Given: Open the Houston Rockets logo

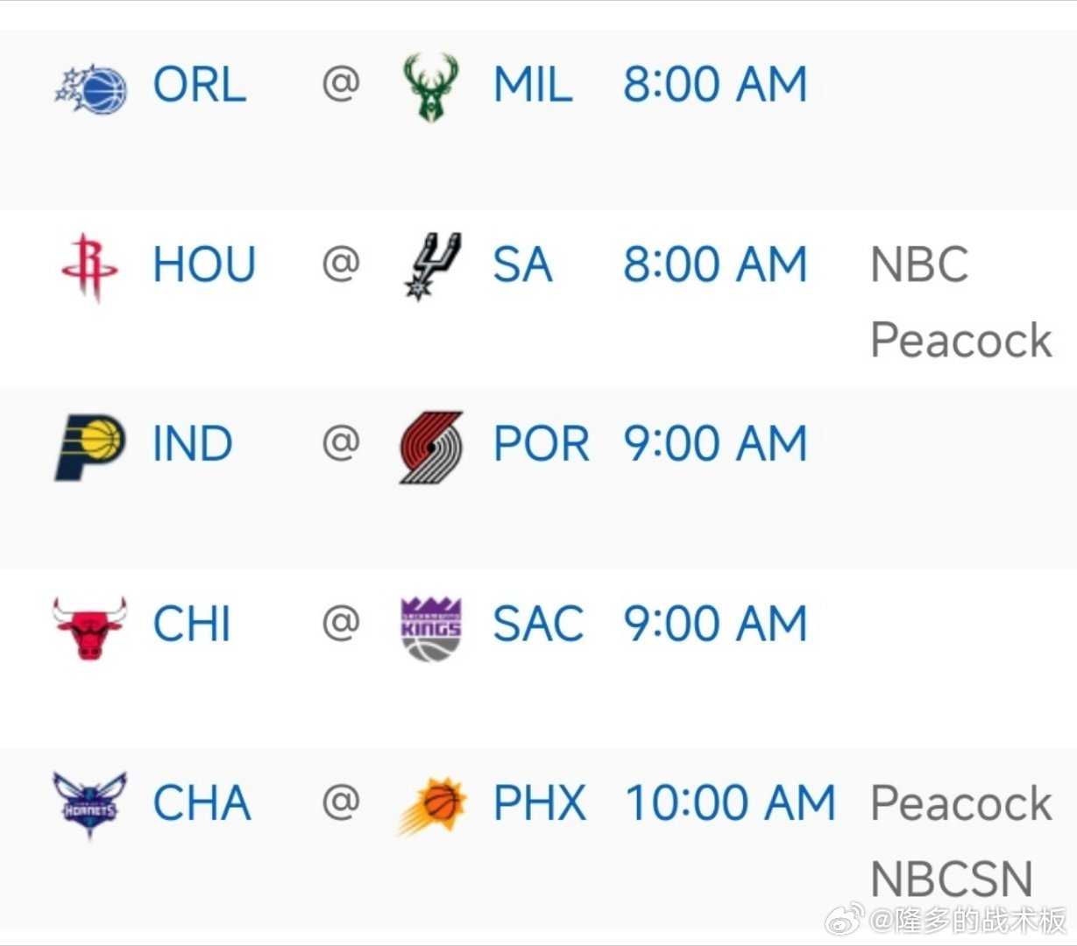Looking at the screenshot, I should click(89, 267).
